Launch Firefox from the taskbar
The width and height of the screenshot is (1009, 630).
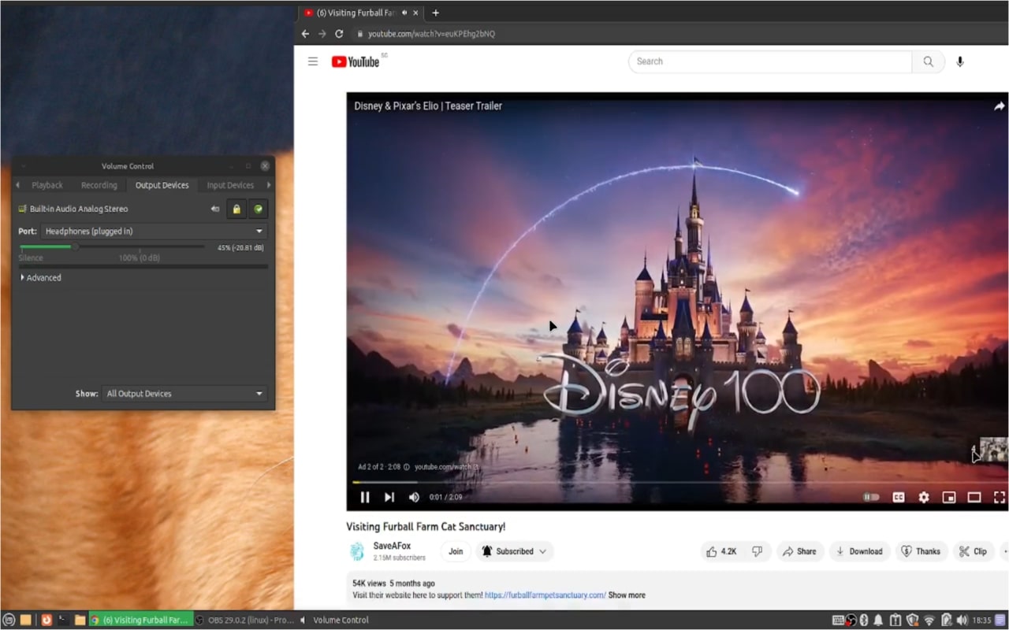click(x=47, y=620)
